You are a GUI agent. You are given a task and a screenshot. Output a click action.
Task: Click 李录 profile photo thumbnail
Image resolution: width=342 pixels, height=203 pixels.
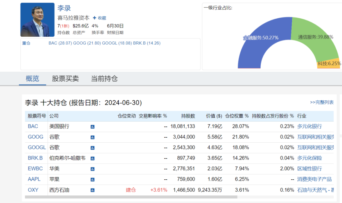pos(35,20)
